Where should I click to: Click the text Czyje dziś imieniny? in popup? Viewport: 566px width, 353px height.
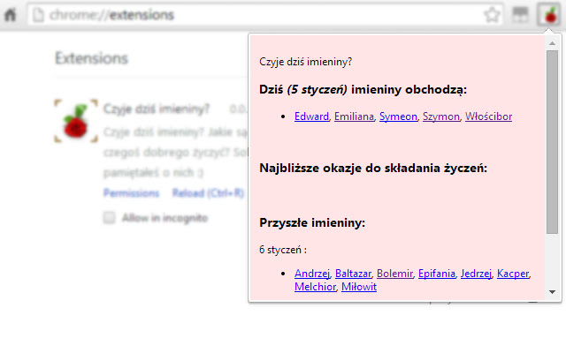[x=305, y=62]
